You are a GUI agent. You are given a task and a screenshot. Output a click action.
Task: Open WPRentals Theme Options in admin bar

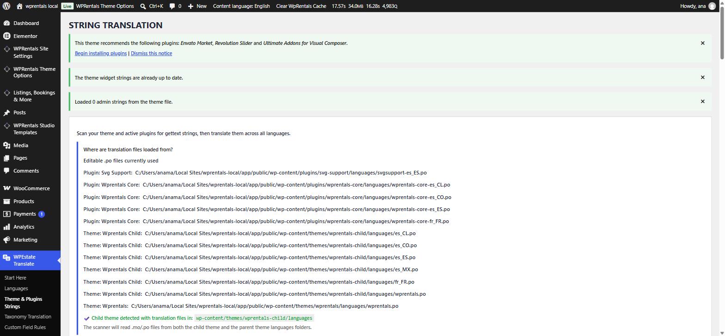(105, 6)
